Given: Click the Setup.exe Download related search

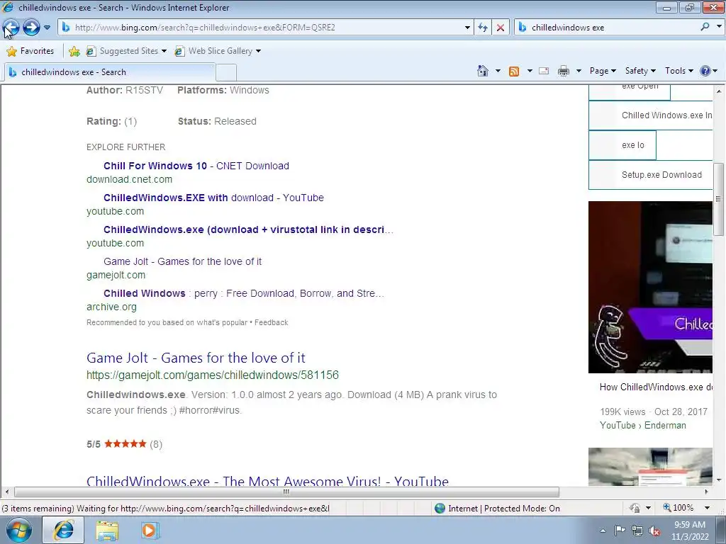Looking at the screenshot, I should (x=651, y=175).
